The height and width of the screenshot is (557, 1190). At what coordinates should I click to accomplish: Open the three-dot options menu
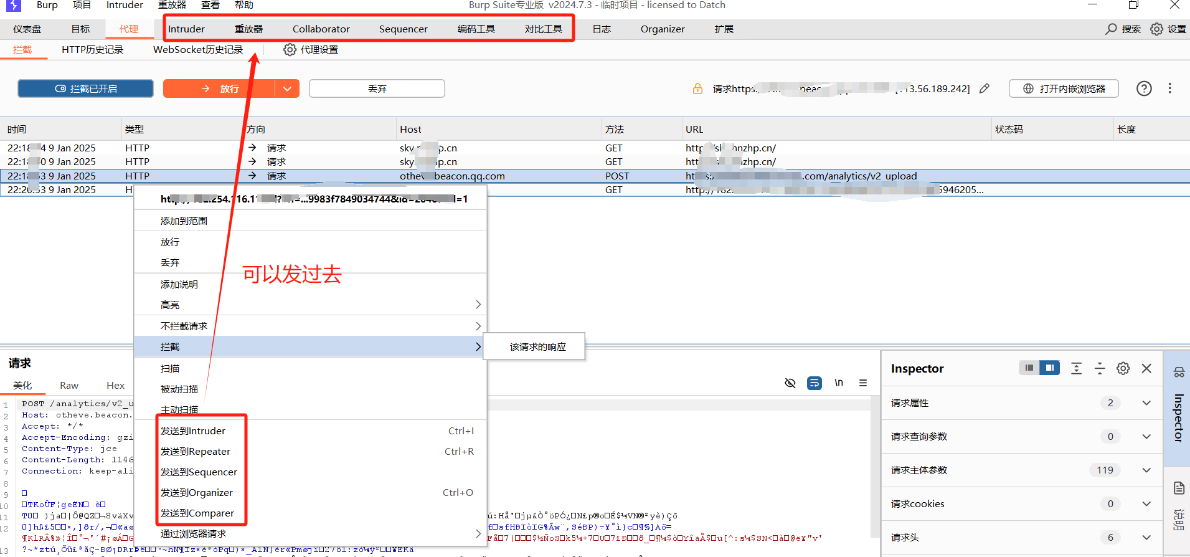[x=1169, y=88]
